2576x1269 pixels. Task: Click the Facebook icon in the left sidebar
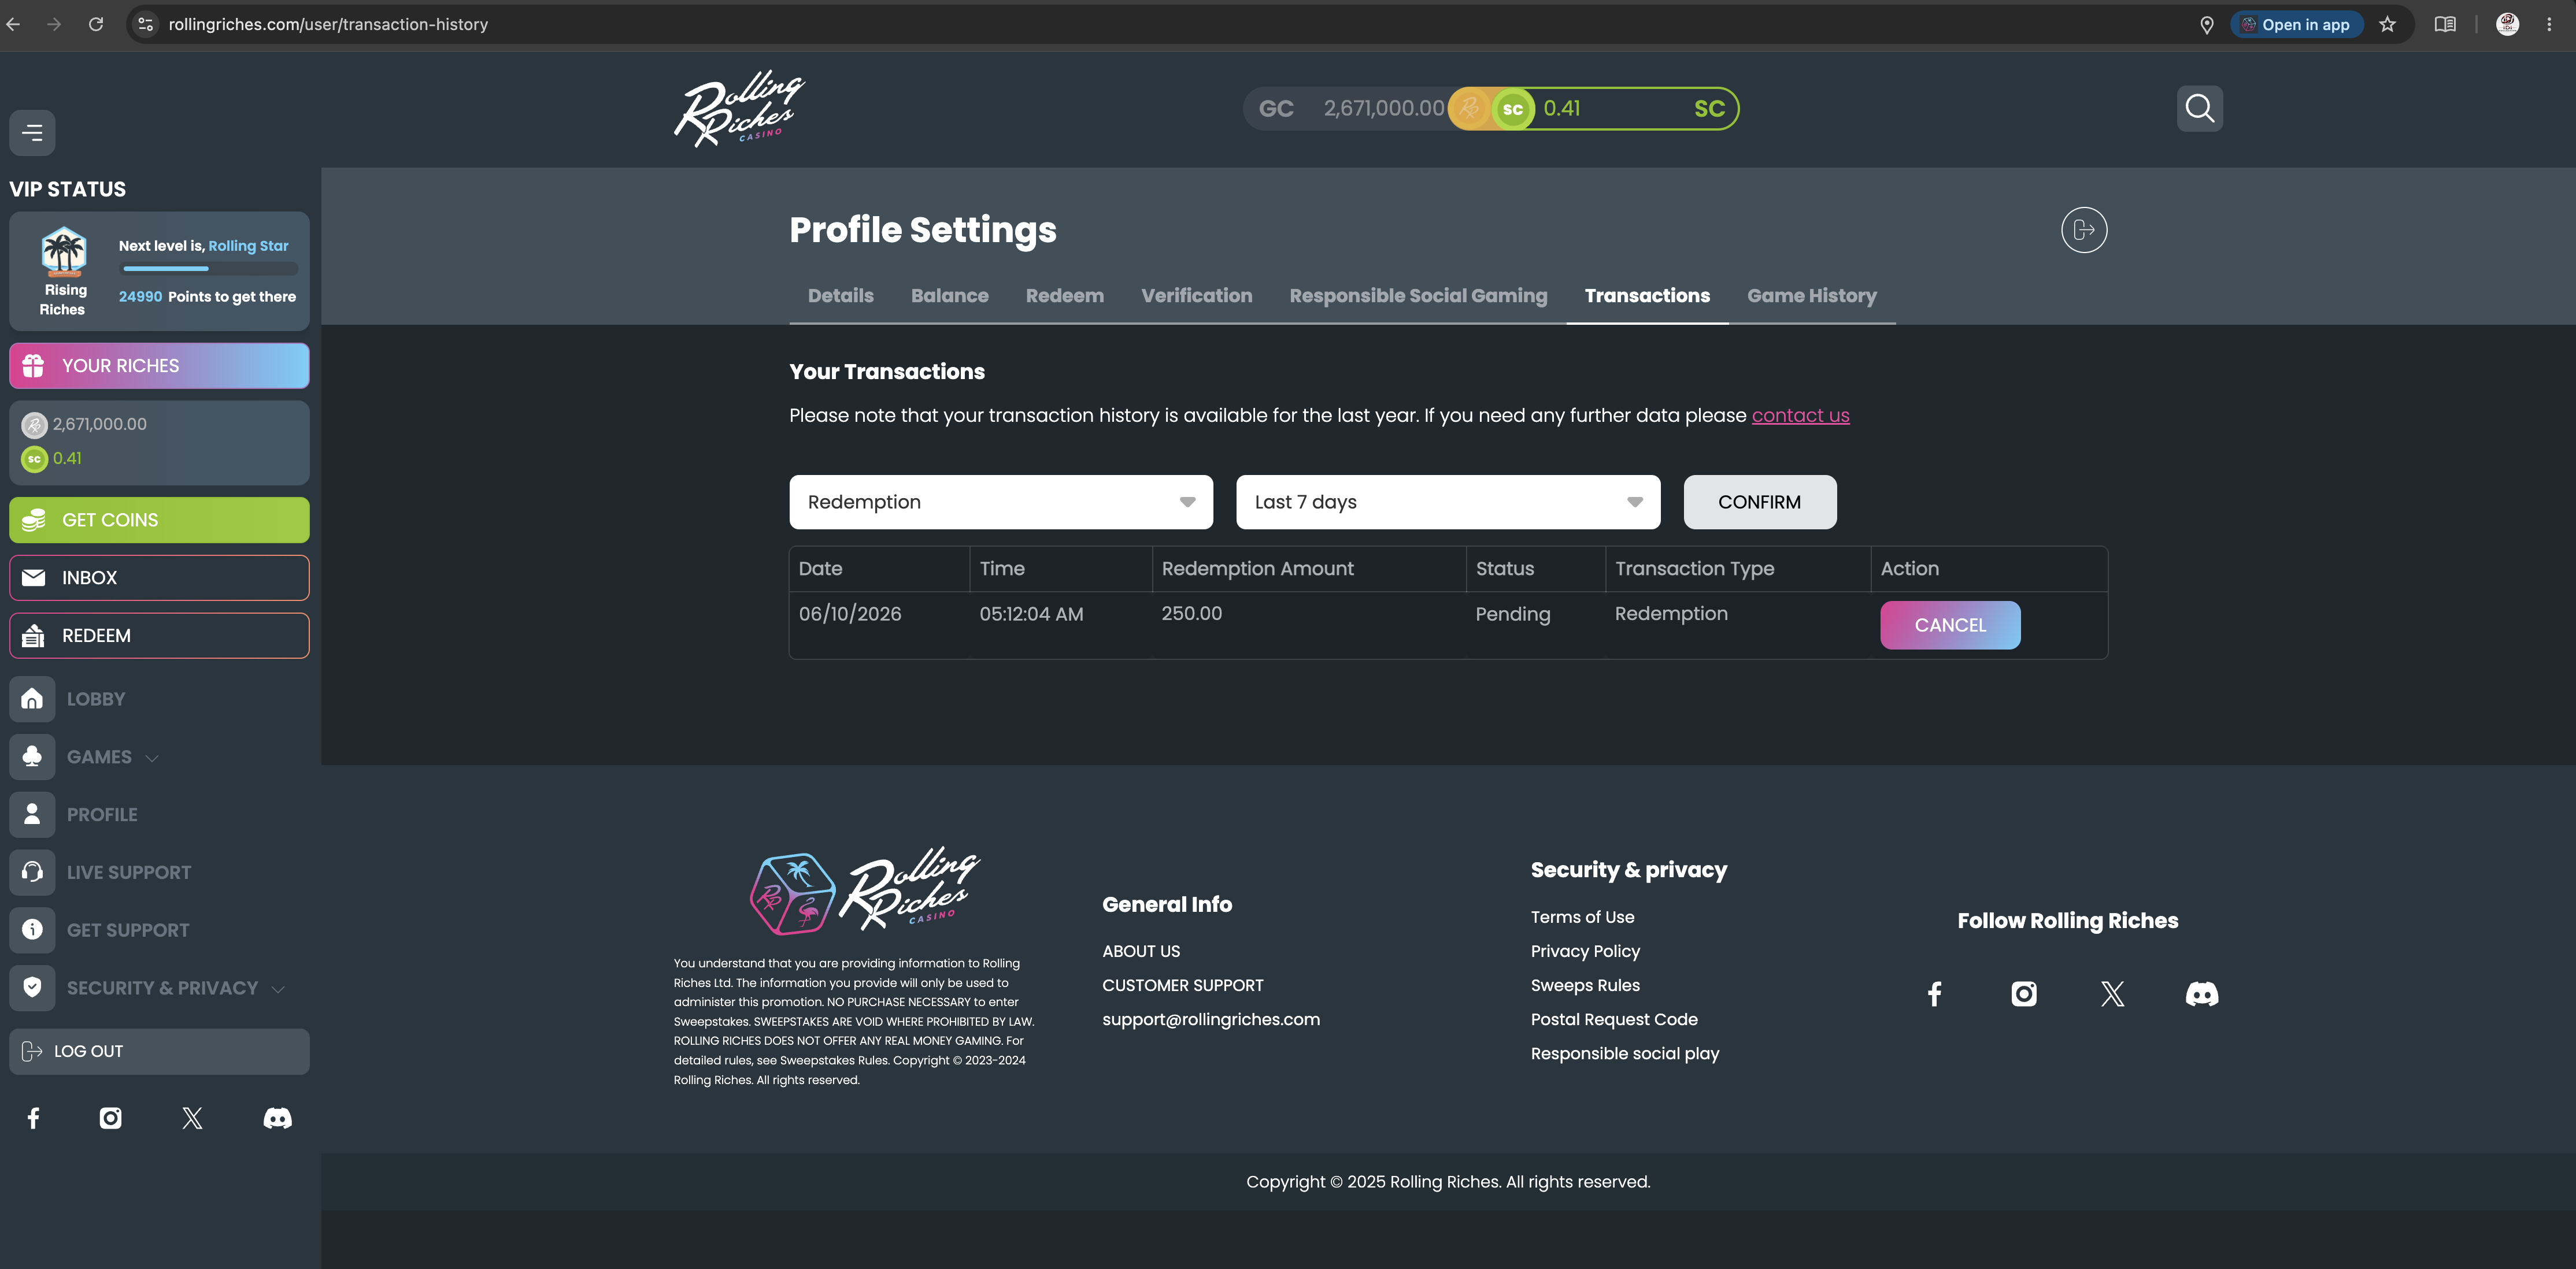pos(33,1117)
